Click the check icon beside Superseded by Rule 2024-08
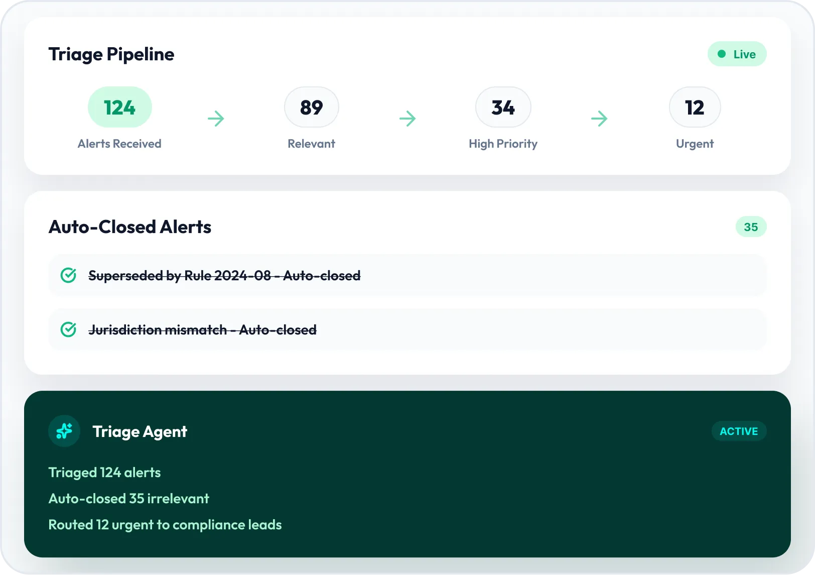This screenshot has width=815, height=575. point(68,275)
